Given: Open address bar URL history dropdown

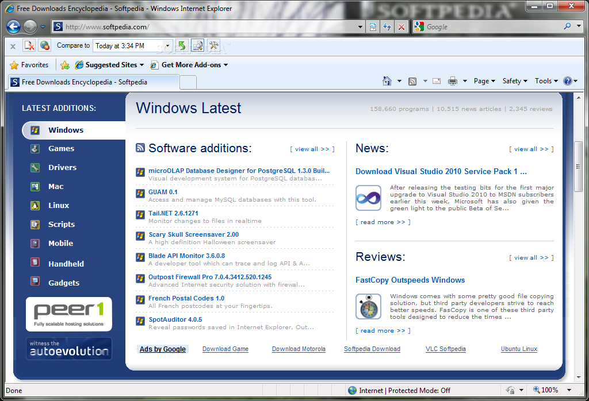Looking at the screenshot, I should tap(360, 27).
